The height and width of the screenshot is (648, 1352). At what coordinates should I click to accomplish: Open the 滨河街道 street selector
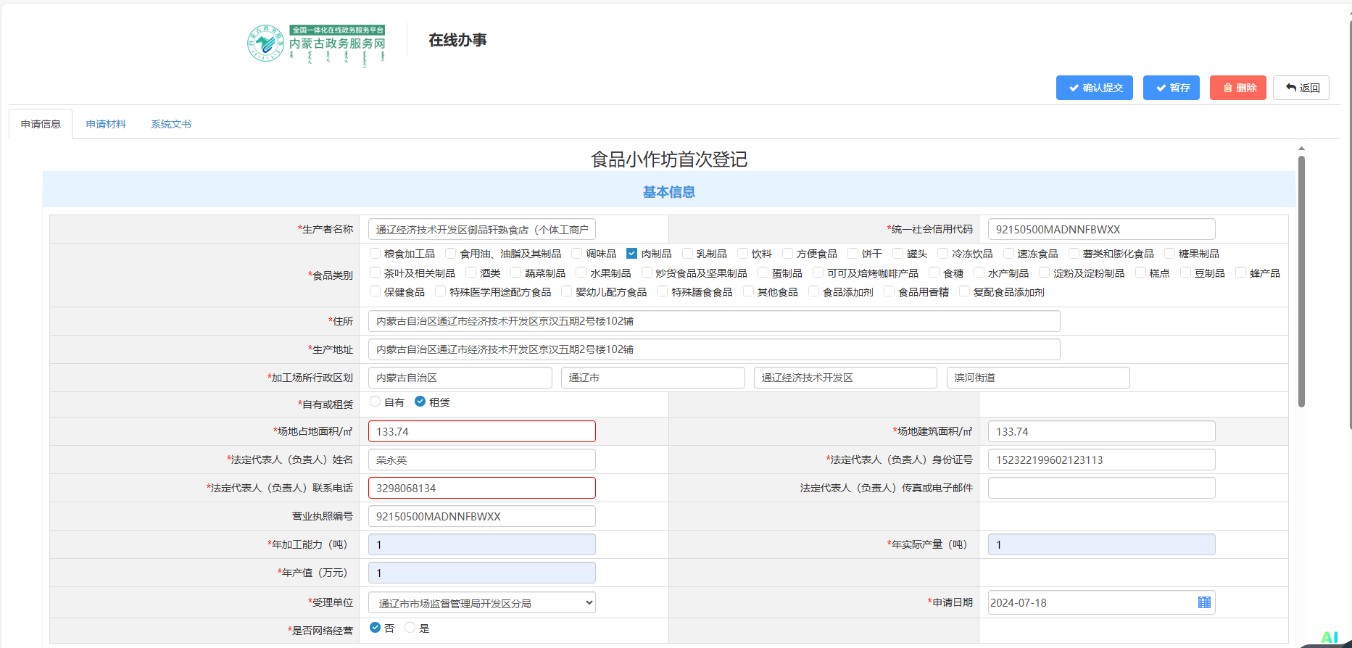1037,378
